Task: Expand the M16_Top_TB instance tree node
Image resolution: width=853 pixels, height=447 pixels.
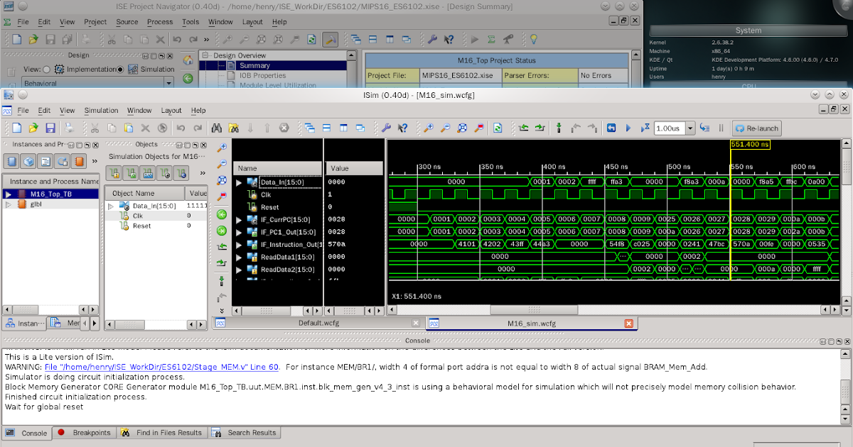Action: click(9, 194)
